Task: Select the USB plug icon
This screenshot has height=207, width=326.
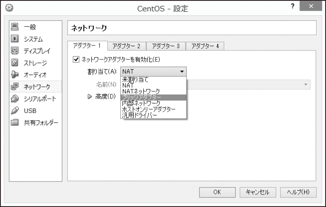Action: pos(15,110)
